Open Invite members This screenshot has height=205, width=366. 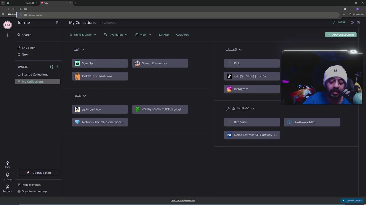29,185
